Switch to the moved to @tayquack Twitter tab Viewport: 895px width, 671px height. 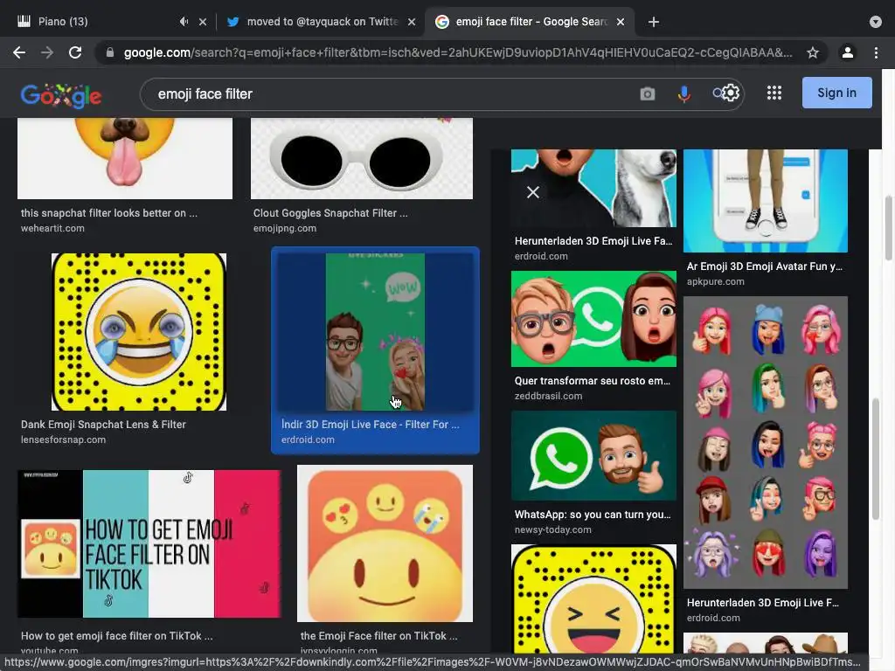(x=323, y=22)
